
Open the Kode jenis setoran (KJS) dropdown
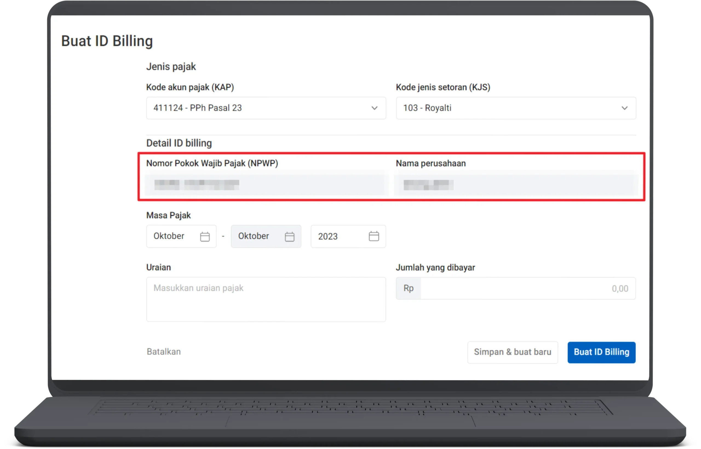[516, 108]
